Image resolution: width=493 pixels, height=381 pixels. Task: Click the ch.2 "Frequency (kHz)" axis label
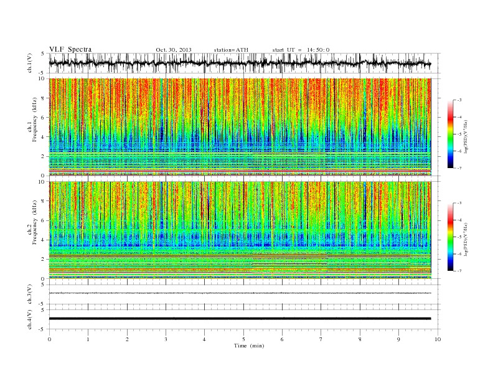point(34,222)
